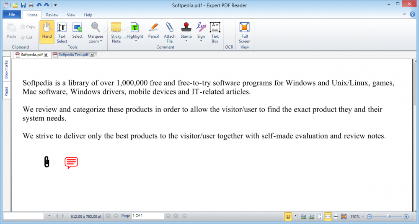
Task: Open Help via blue question mark icon
Action: (412, 14)
